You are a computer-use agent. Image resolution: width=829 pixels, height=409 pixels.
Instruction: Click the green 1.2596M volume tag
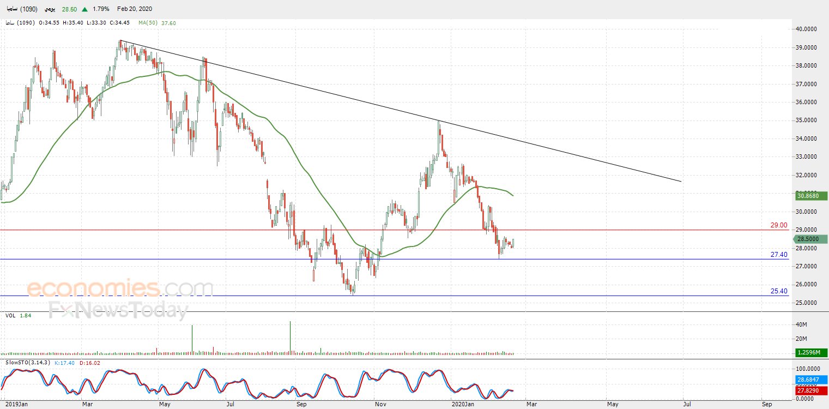(811, 353)
